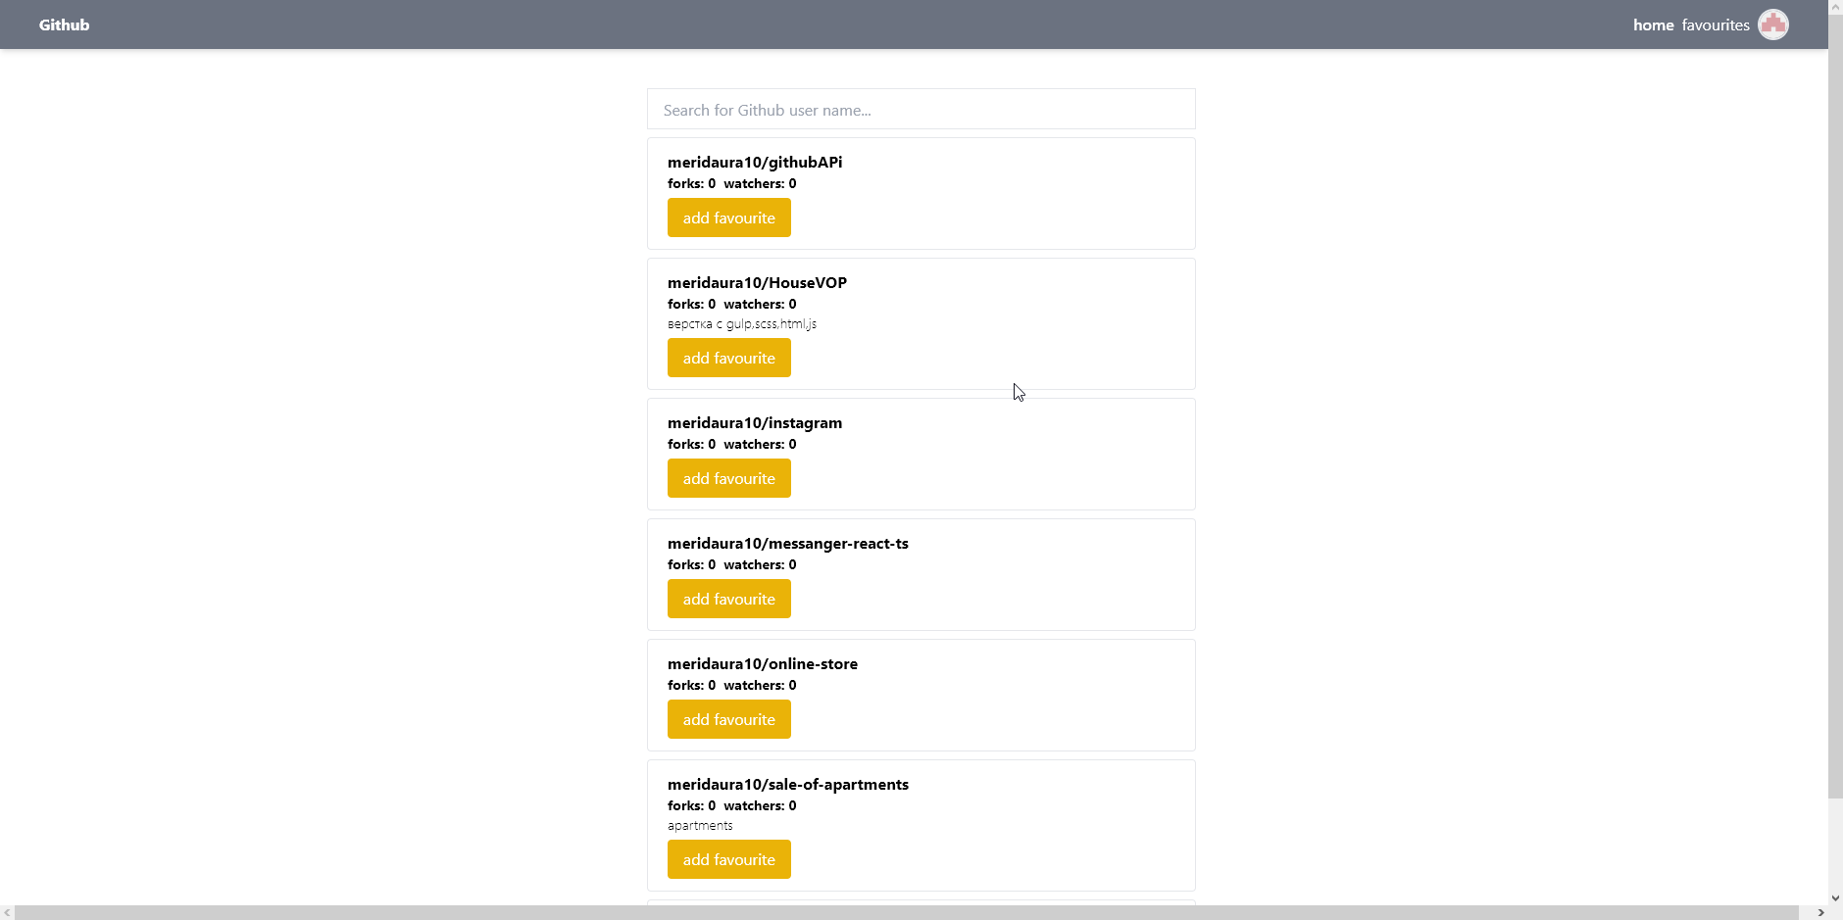The image size is (1843, 920).
Task: Add meridaura10/instagram to favourites
Action: (x=729, y=478)
